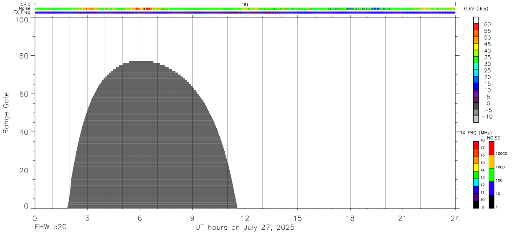Click the 6 tick on UT hours axis
Viewport: 512px width, 236px height.
(x=140, y=218)
